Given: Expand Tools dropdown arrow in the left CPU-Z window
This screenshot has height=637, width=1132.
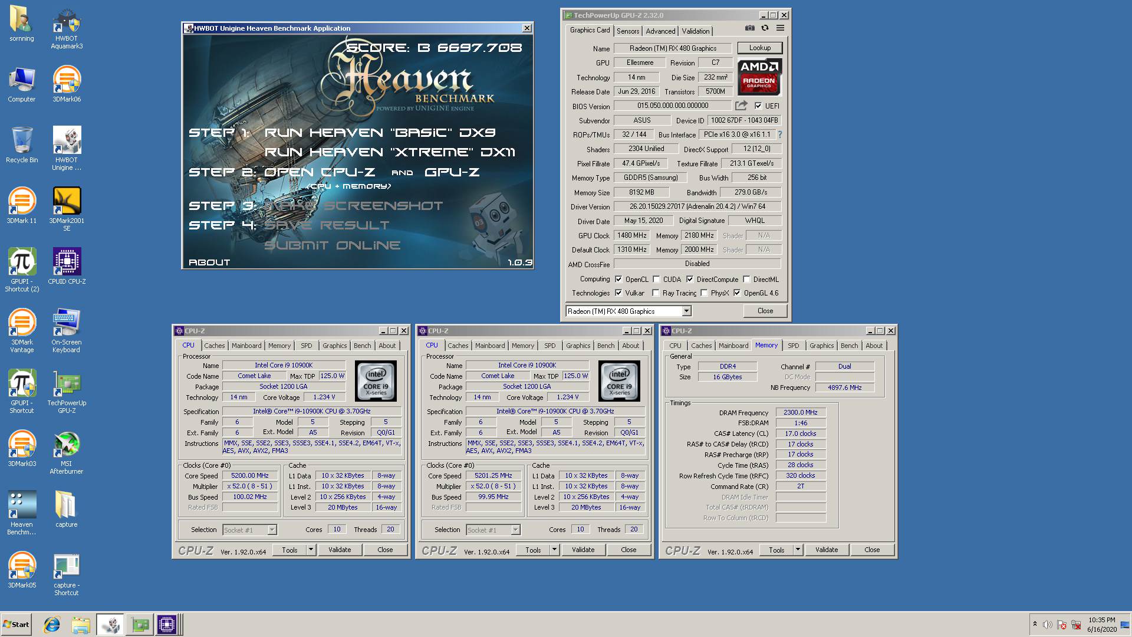Looking at the screenshot, I should tap(311, 550).
